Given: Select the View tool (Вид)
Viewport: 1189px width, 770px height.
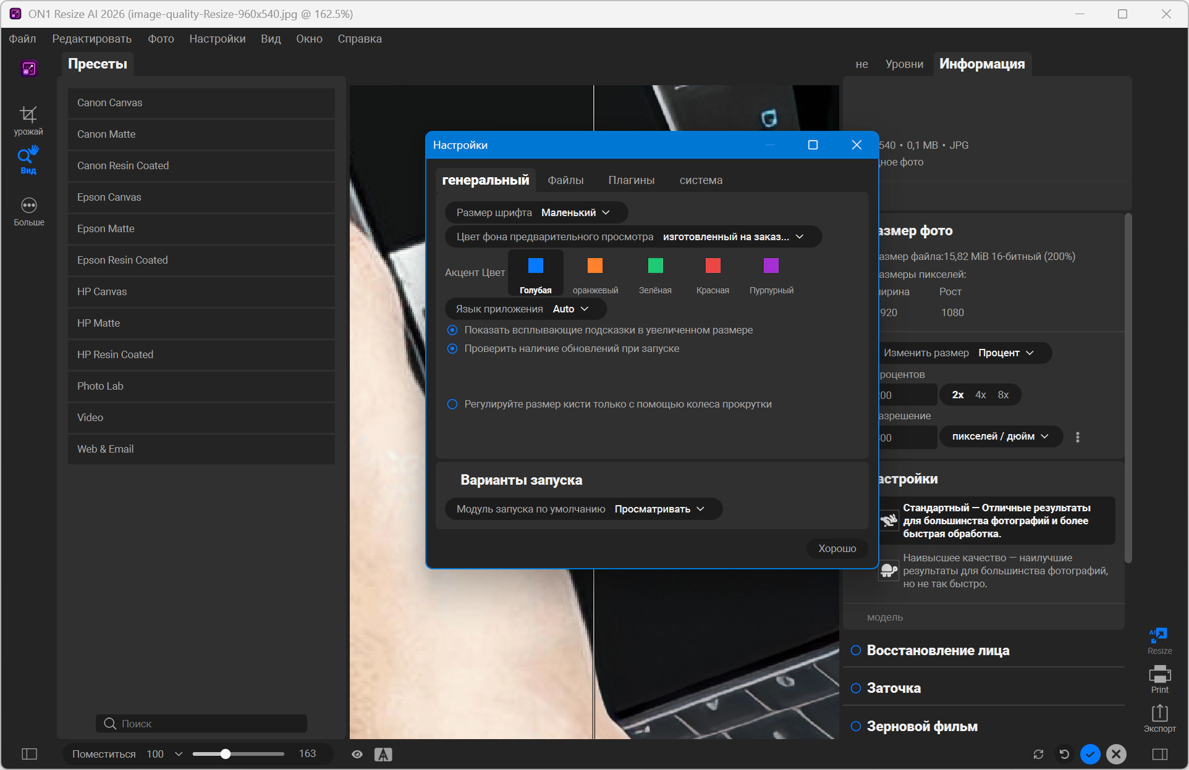Looking at the screenshot, I should tap(28, 160).
